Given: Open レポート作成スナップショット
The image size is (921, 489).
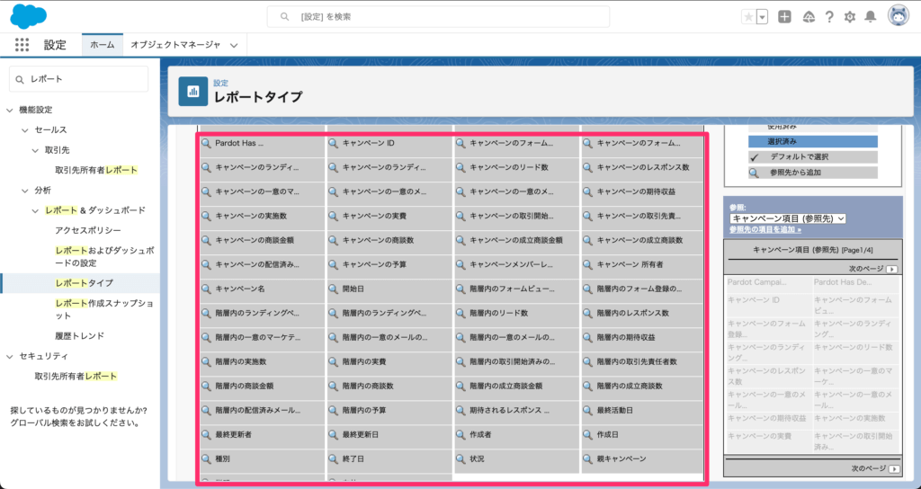Looking at the screenshot, I should coord(104,309).
